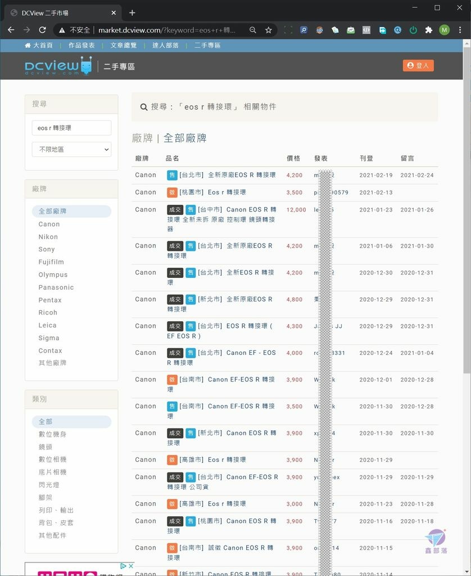This screenshot has height=576, width=471.
Task: Go back with the browser back arrow
Action: (x=11, y=30)
